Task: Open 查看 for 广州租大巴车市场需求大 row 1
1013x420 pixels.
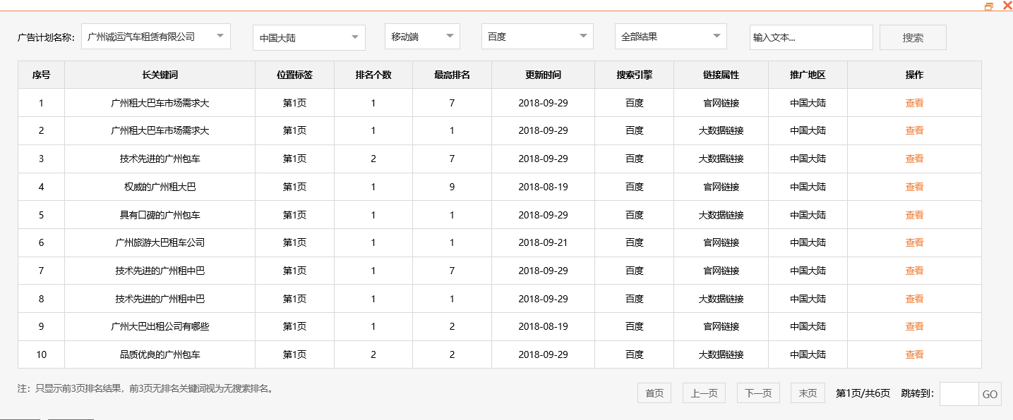Action: [x=913, y=102]
